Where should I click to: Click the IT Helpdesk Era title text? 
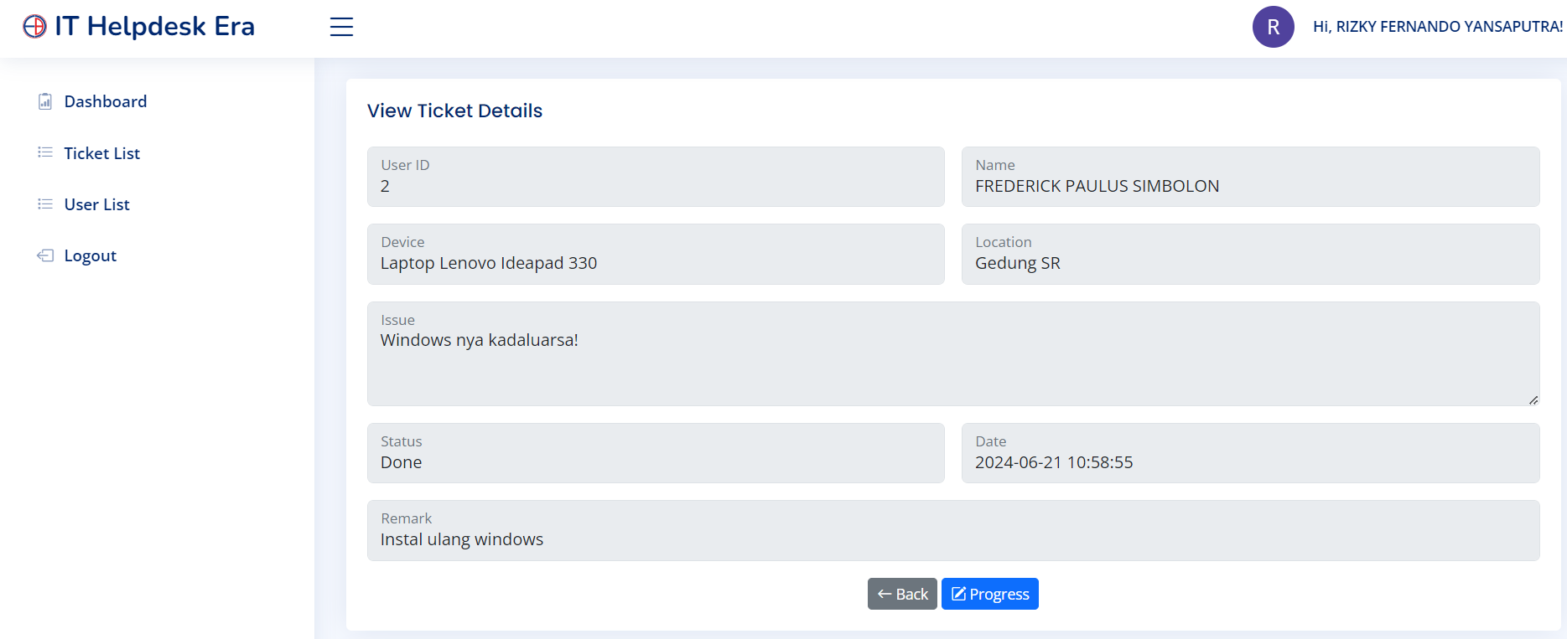(x=155, y=27)
